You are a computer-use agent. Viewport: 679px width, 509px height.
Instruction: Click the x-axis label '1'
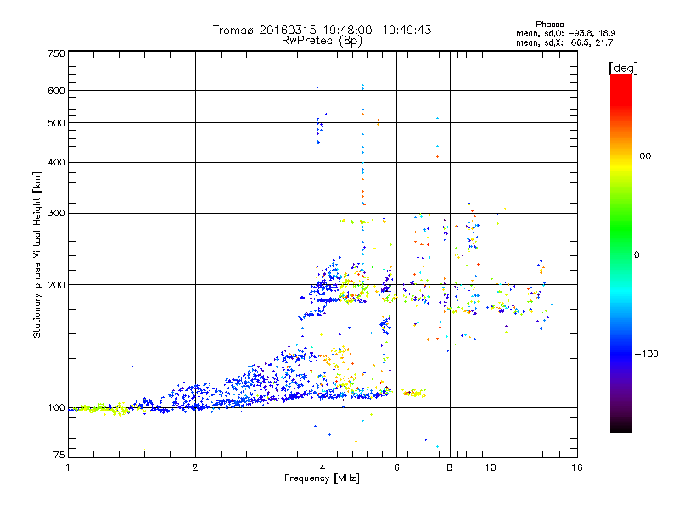(x=68, y=467)
